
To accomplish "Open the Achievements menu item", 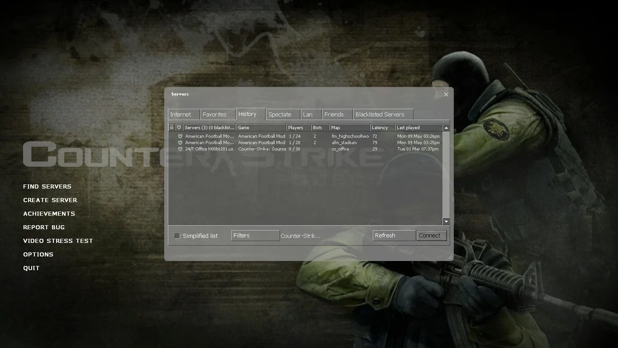I will click(x=49, y=213).
